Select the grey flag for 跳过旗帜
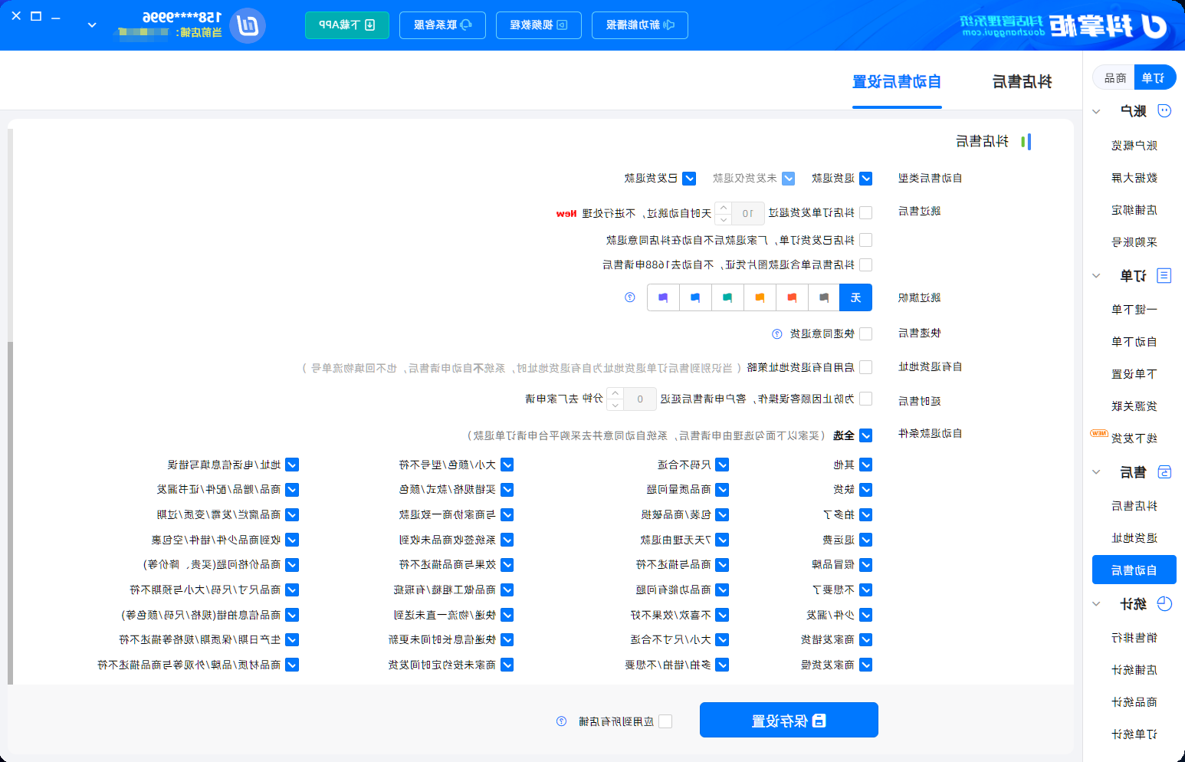Image resolution: width=1185 pixels, height=762 pixels. point(823,297)
